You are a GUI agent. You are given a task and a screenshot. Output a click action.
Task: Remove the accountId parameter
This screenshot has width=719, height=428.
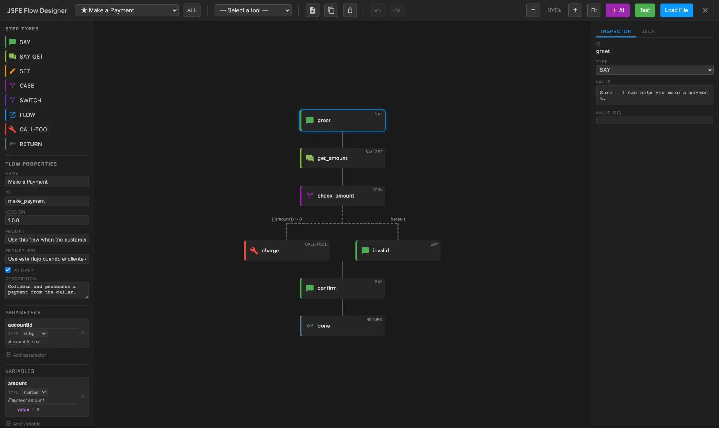point(83,333)
